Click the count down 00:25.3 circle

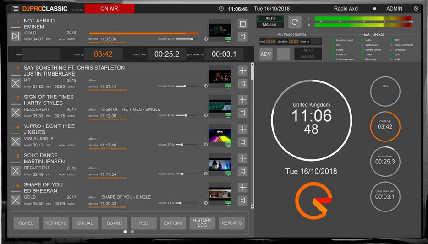tap(385, 162)
